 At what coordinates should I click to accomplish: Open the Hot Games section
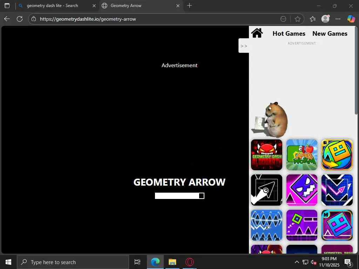(x=289, y=34)
